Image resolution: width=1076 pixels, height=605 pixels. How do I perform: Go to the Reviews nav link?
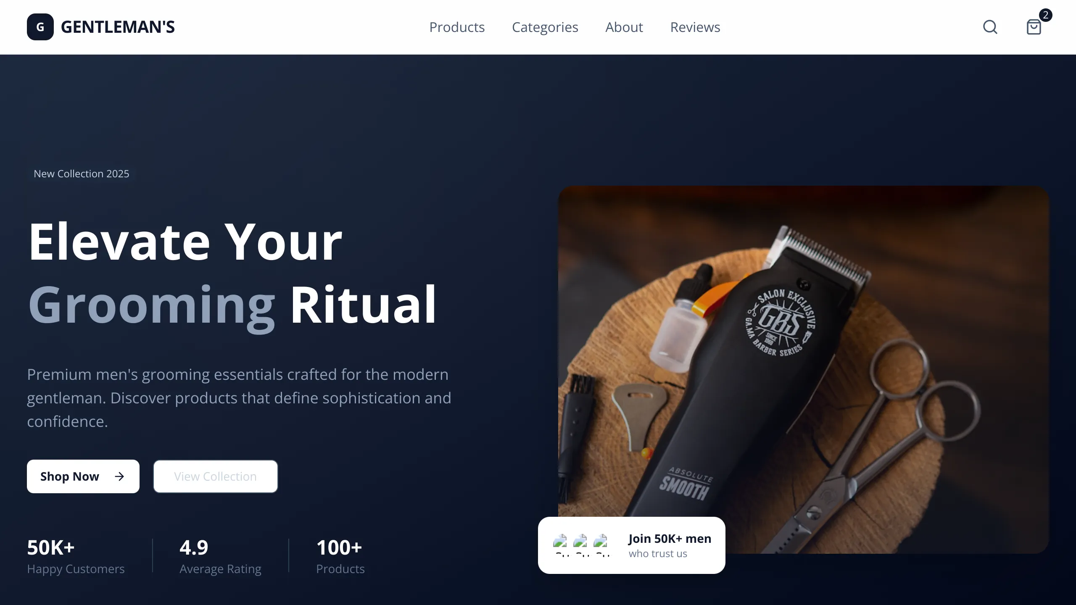(695, 27)
